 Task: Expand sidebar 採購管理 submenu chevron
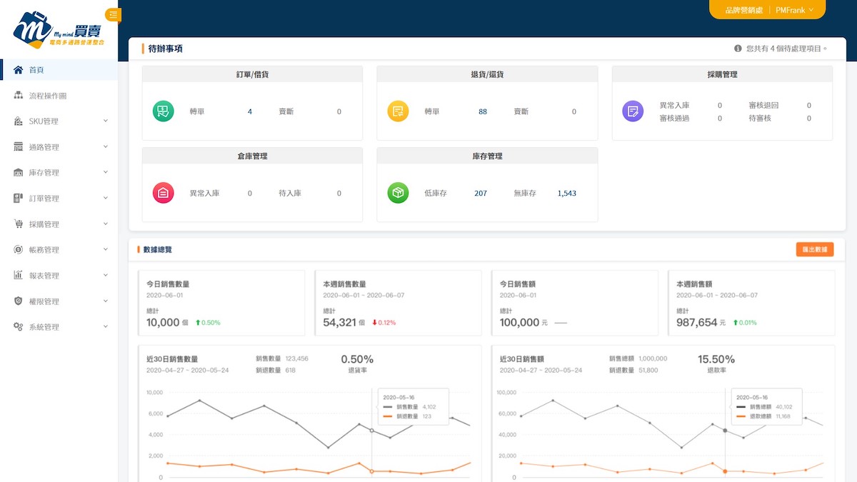106,224
